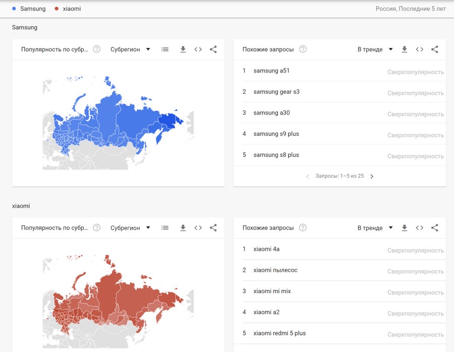The height and width of the screenshot is (352, 454).
Task: Get embed code for xiaomi related queries
Action: click(x=420, y=228)
